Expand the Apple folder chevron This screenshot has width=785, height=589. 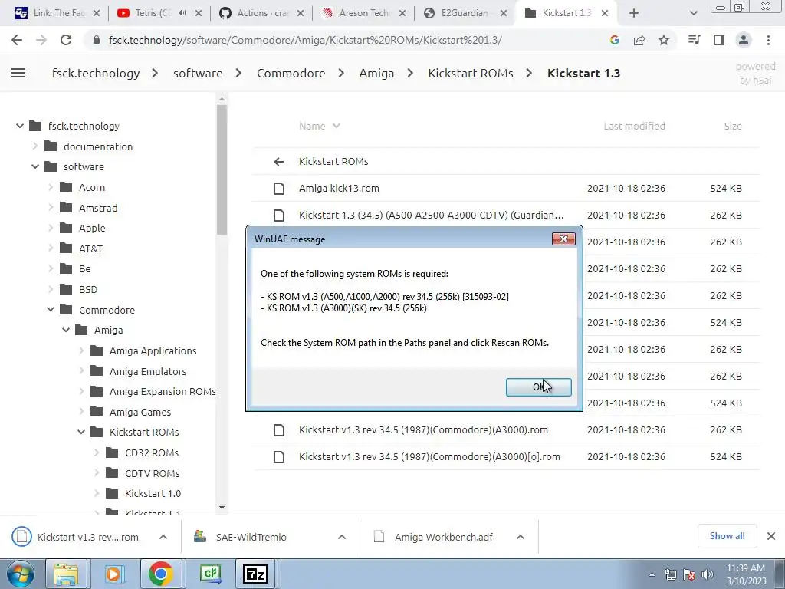(51, 228)
